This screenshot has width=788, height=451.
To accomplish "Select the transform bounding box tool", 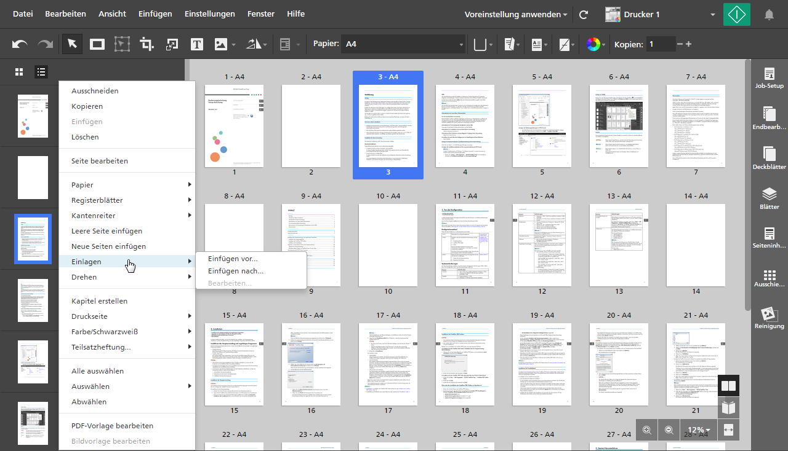I will click(122, 44).
